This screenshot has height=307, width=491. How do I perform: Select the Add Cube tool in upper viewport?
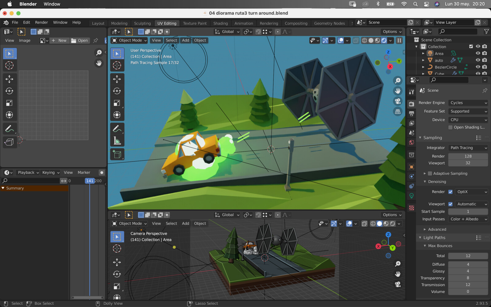117,154
